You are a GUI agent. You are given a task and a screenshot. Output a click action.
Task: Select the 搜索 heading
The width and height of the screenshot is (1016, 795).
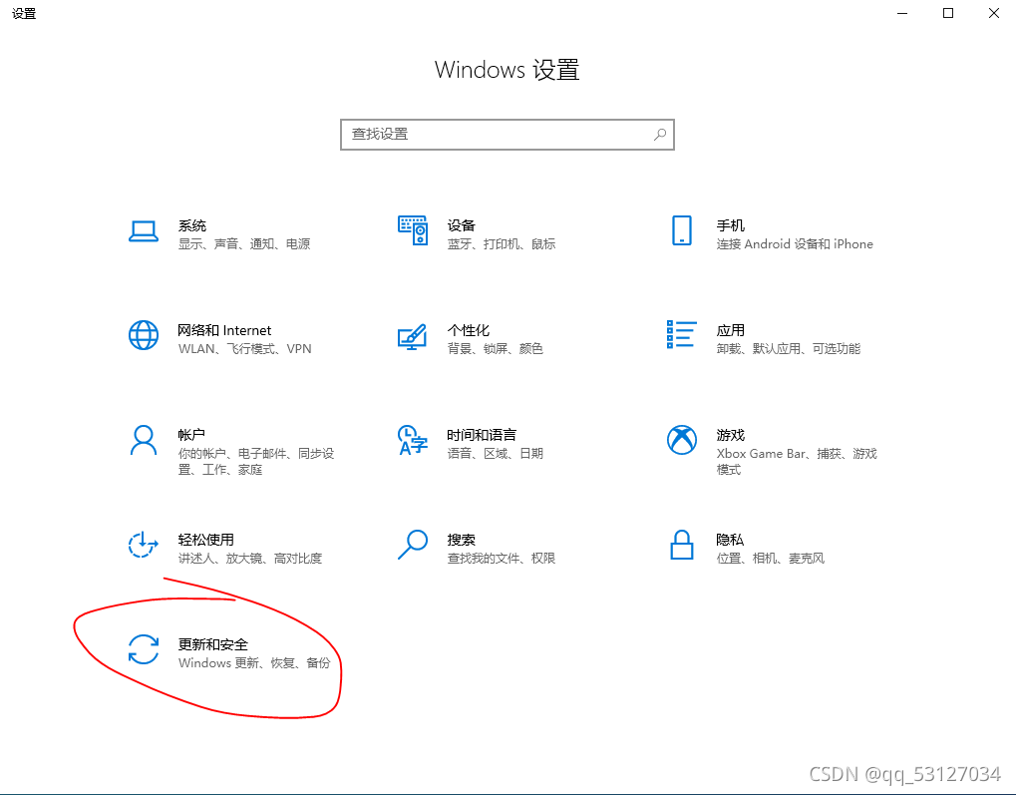click(x=462, y=540)
